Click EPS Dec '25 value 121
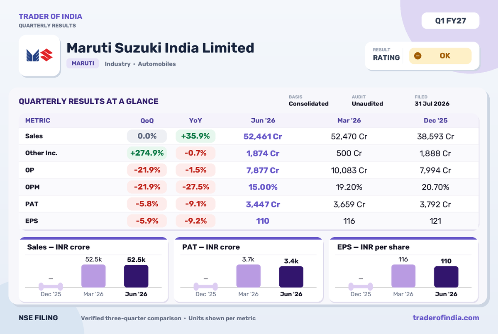The width and height of the screenshot is (498, 334). click(435, 221)
